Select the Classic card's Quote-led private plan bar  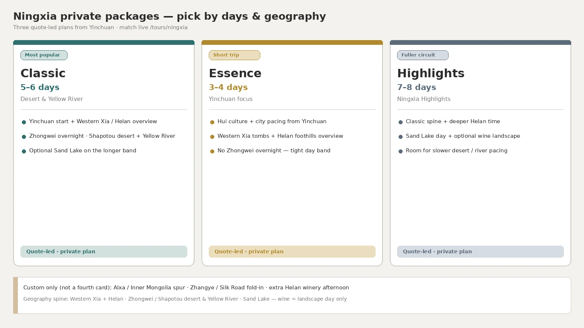[x=104, y=251]
